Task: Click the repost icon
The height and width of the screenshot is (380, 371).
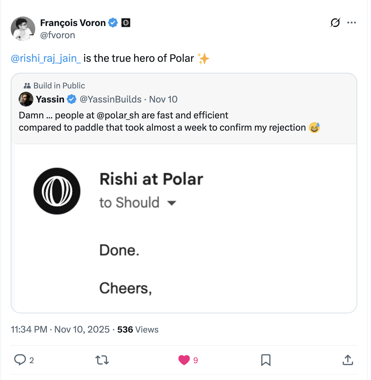Action: point(102,360)
